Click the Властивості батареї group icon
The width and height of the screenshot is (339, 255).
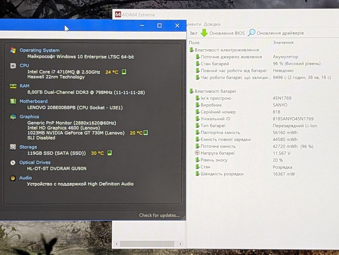[x=191, y=91]
